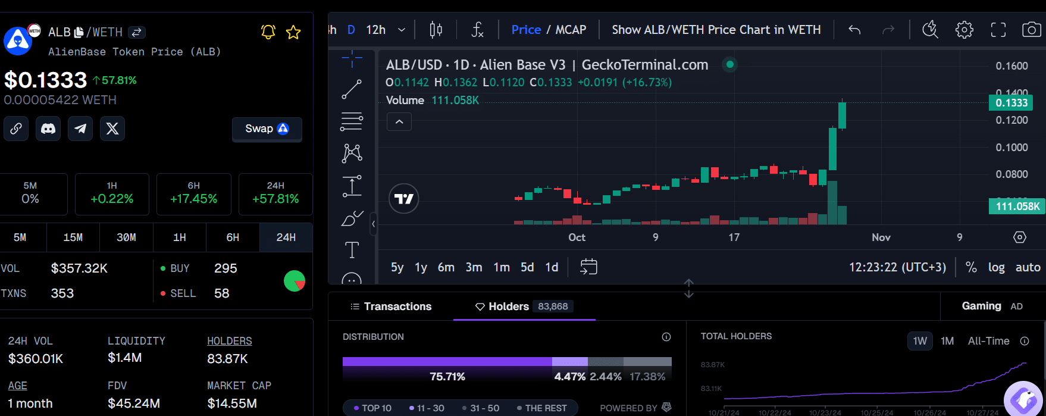Enter fullscreen chart mode
This screenshot has height=416, width=1046.
coord(998,30)
